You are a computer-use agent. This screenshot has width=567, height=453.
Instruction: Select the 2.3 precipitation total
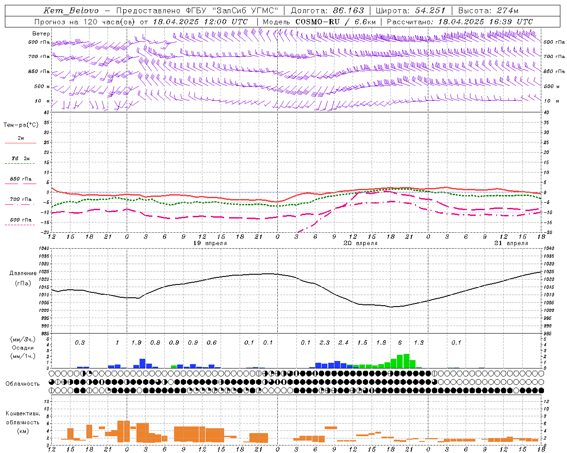pos(325,342)
